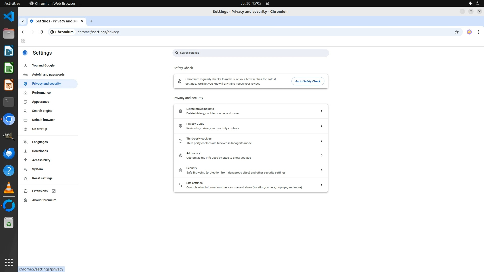484x272 pixels.
Task: Open new tab with plus icon
Action: pos(91,21)
